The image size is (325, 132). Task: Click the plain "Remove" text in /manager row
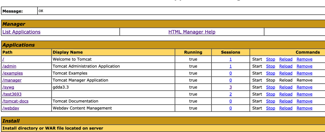point(305,80)
